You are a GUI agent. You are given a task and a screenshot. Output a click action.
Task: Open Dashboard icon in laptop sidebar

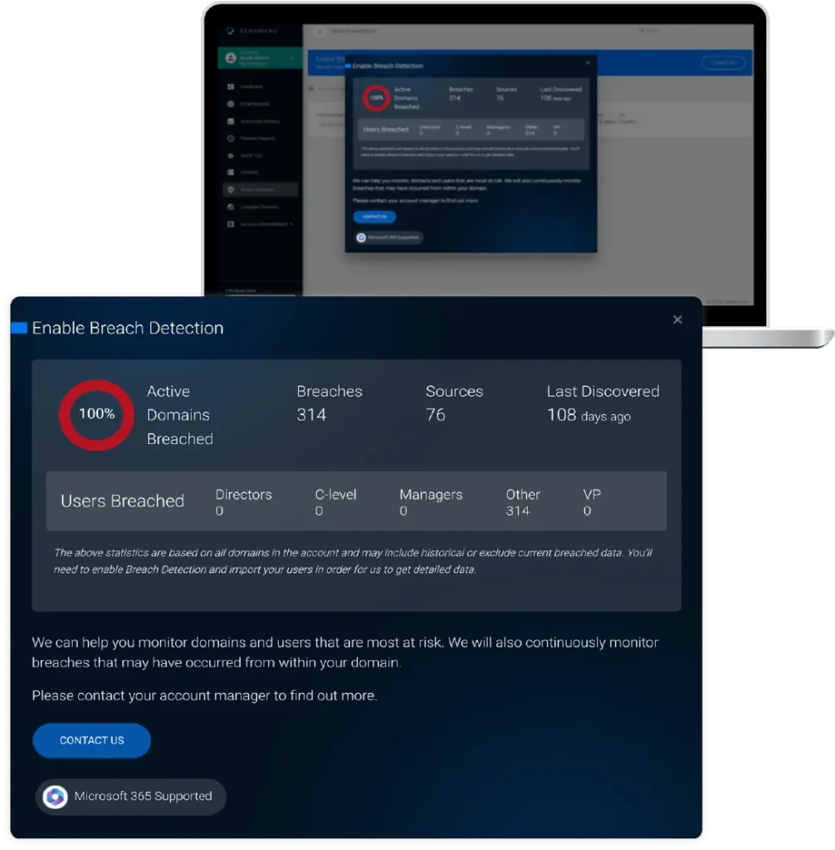click(x=231, y=86)
